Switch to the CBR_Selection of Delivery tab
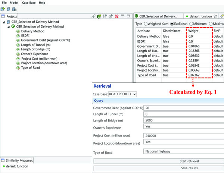The height and width of the screenshot is (173, 224). point(158,16)
